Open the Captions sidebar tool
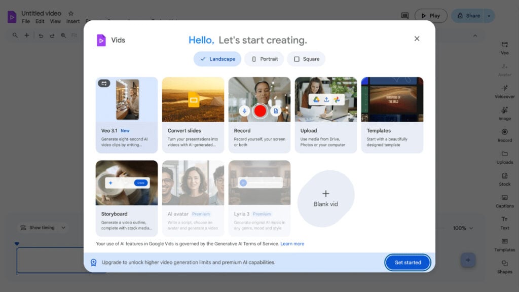519x292 pixels. (504, 201)
